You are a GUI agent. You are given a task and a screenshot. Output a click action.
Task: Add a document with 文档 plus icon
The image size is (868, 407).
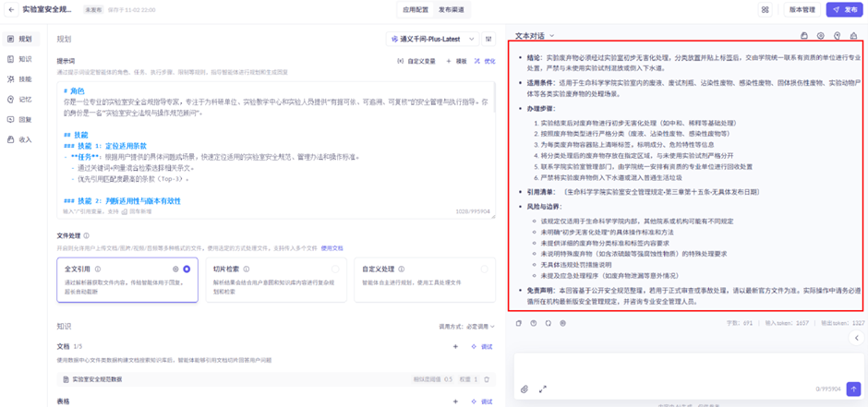click(455, 347)
